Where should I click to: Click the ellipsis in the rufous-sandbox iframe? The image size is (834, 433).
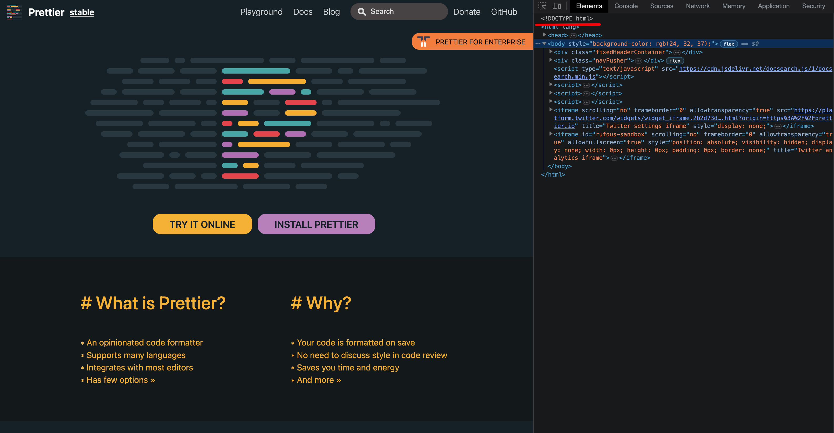pyautogui.click(x=614, y=158)
